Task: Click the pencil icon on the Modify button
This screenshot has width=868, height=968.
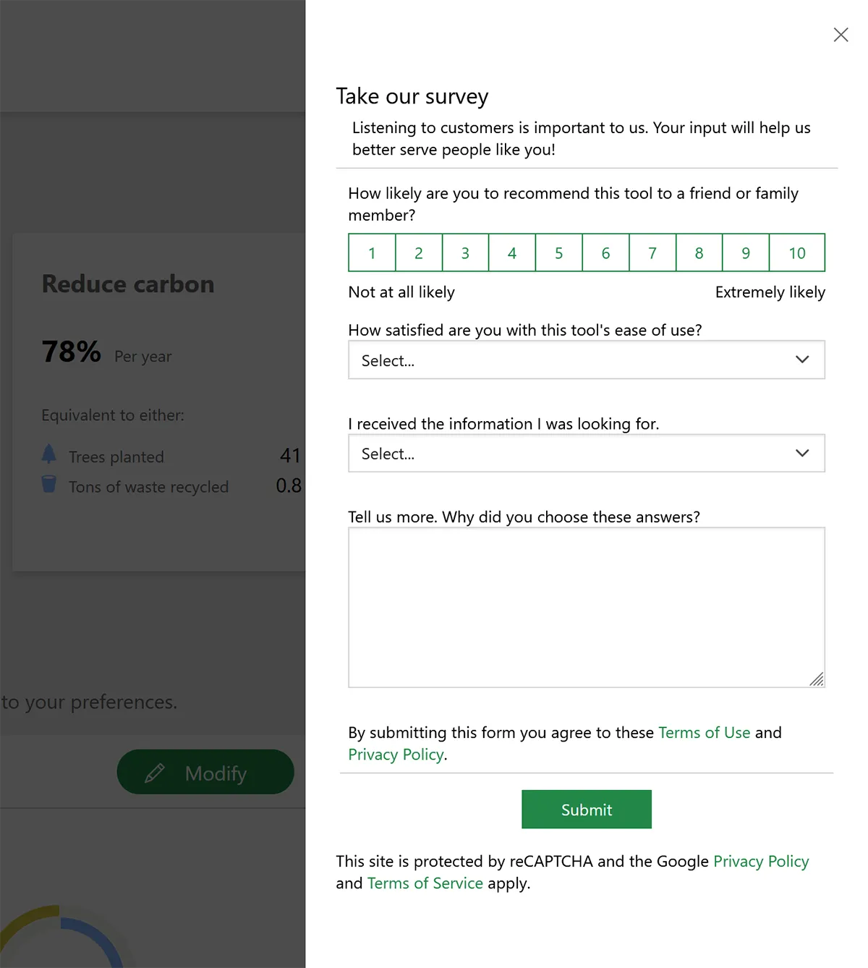Action: (155, 773)
